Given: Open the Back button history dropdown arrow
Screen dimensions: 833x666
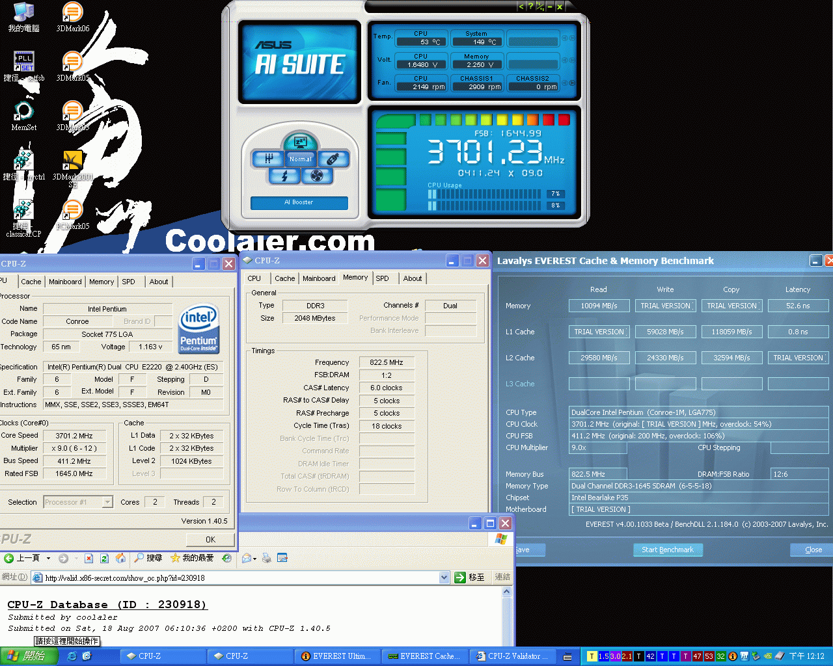Looking at the screenshot, I should tap(48, 558).
